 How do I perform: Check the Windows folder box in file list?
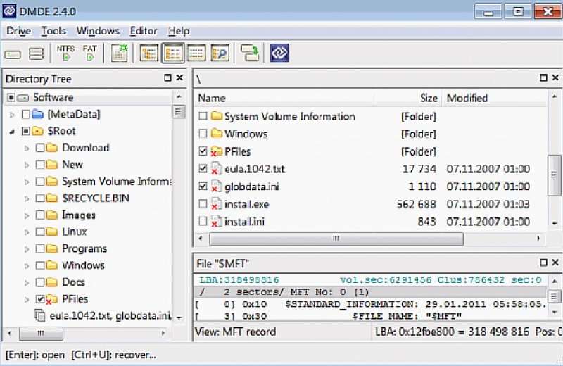203,134
